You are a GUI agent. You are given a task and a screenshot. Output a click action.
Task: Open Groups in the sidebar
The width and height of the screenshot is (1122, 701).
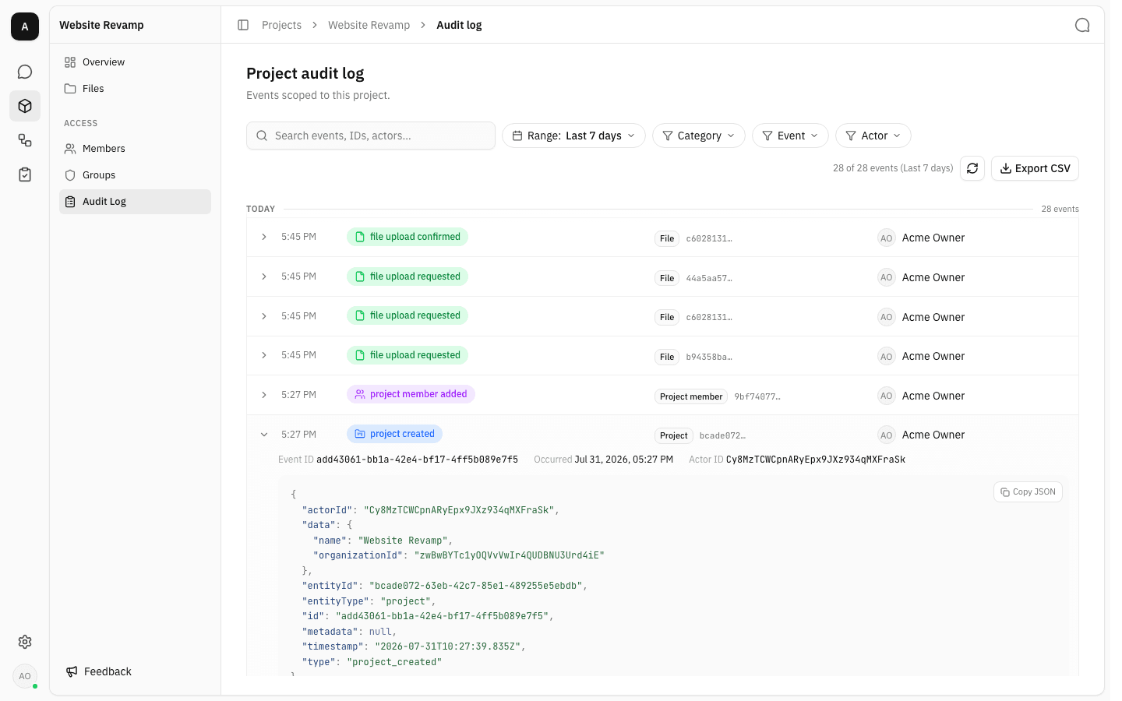(x=135, y=175)
